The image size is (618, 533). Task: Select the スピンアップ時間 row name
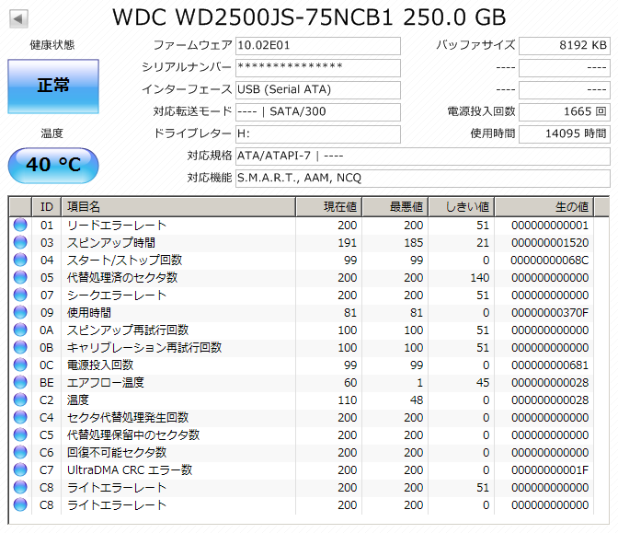tap(111, 243)
